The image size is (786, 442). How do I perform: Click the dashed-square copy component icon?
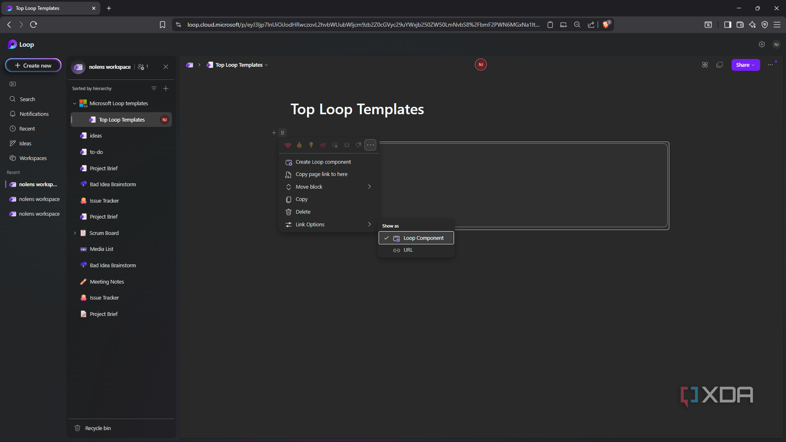coord(719,65)
